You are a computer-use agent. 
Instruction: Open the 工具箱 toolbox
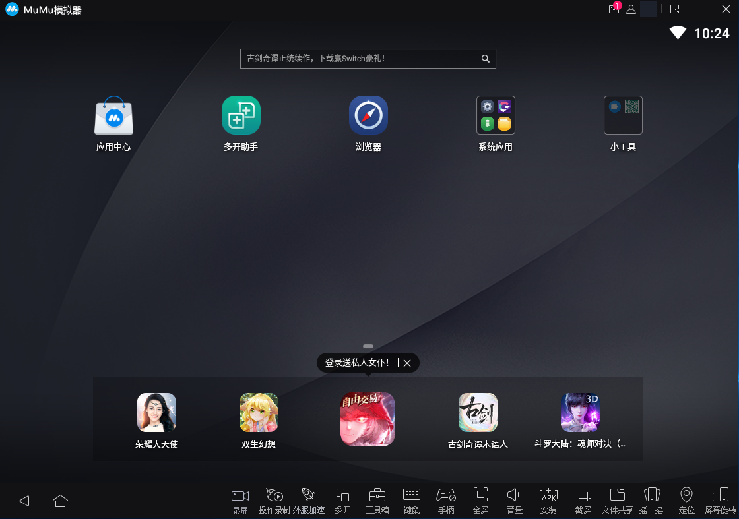[x=377, y=501]
